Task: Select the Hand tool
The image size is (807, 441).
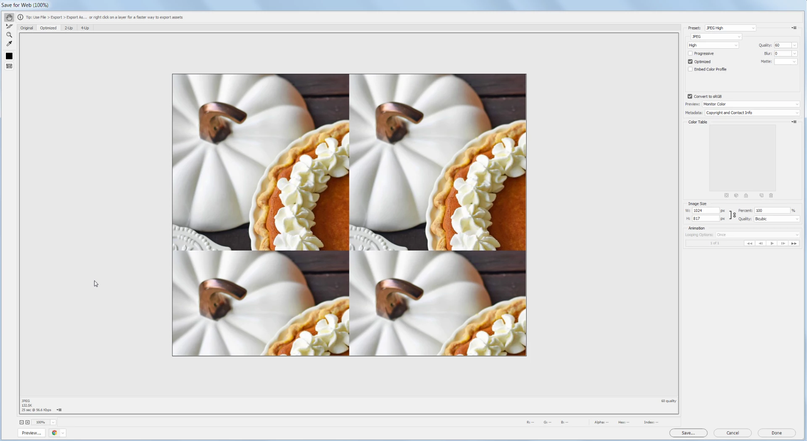Action: tap(9, 17)
